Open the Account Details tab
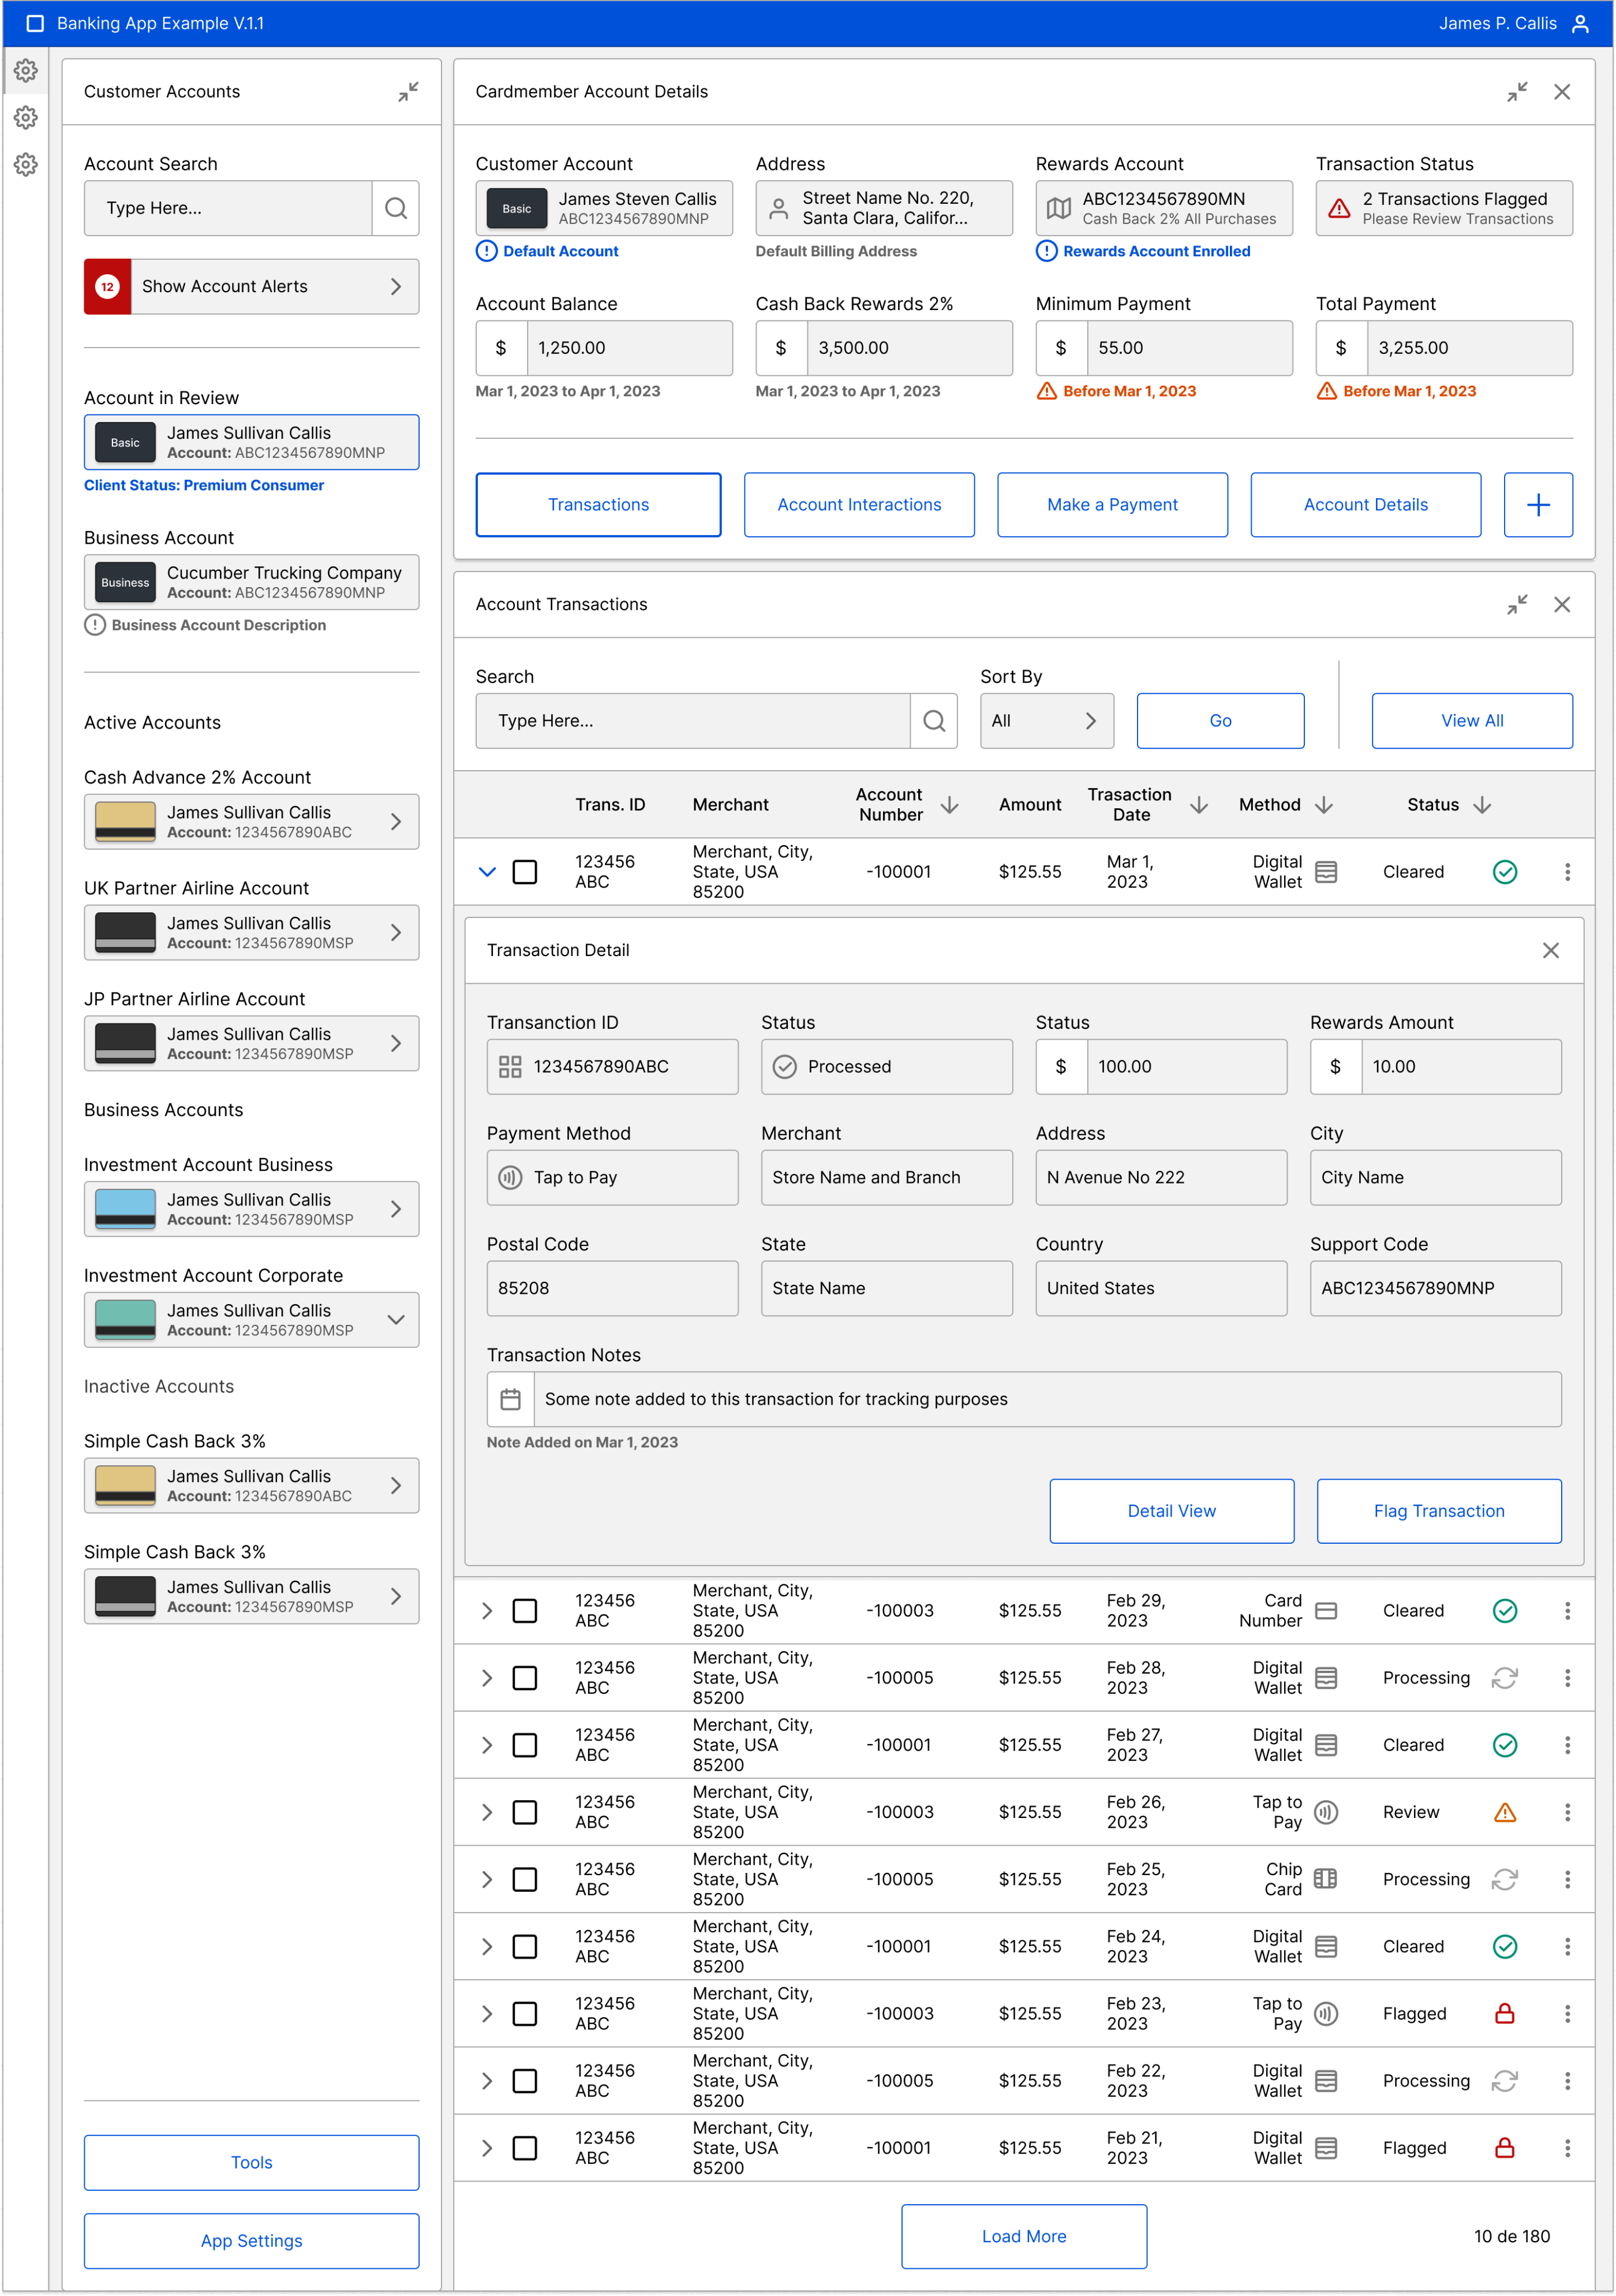The height and width of the screenshot is (2296, 1616). [1365, 505]
